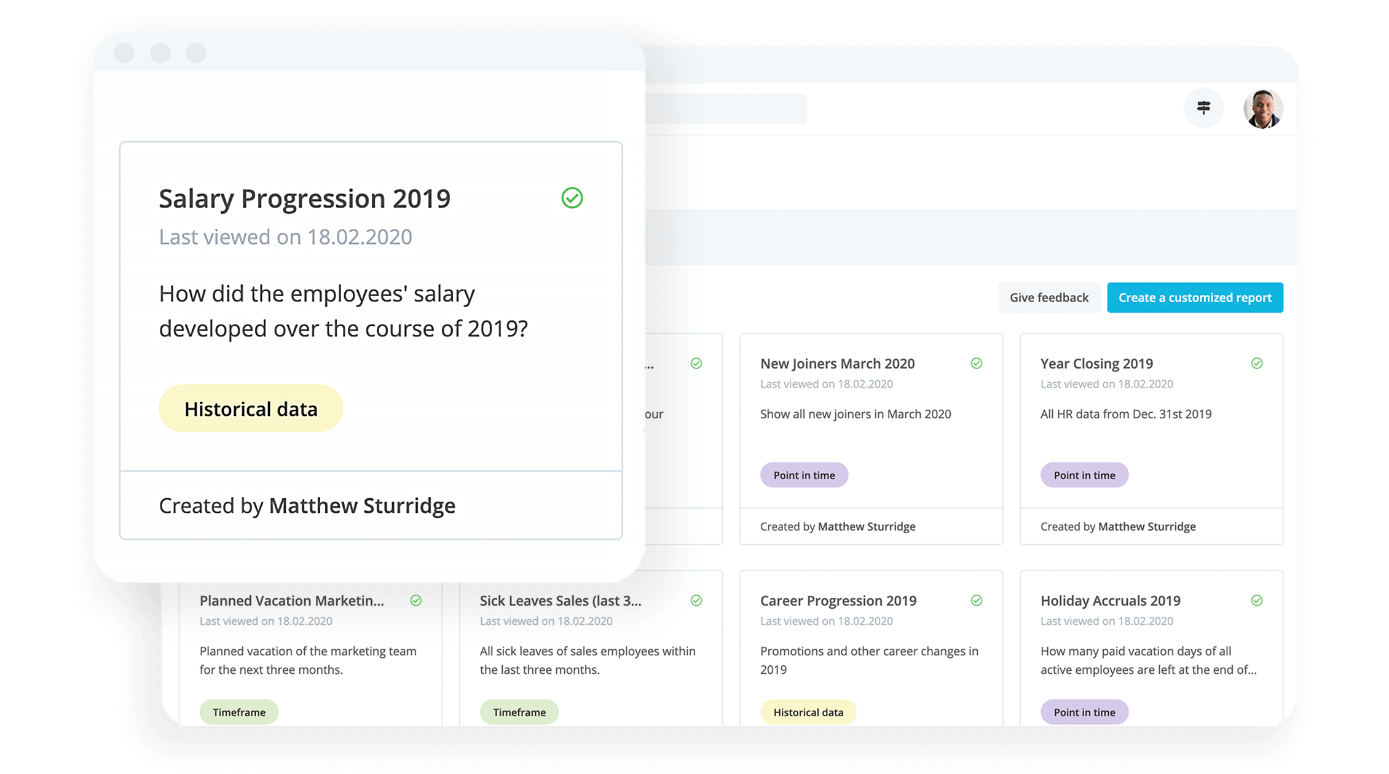Toggle the Historical data tag on Salary Progression
The height and width of the screenshot is (774, 1389).
click(x=250, y=408)
